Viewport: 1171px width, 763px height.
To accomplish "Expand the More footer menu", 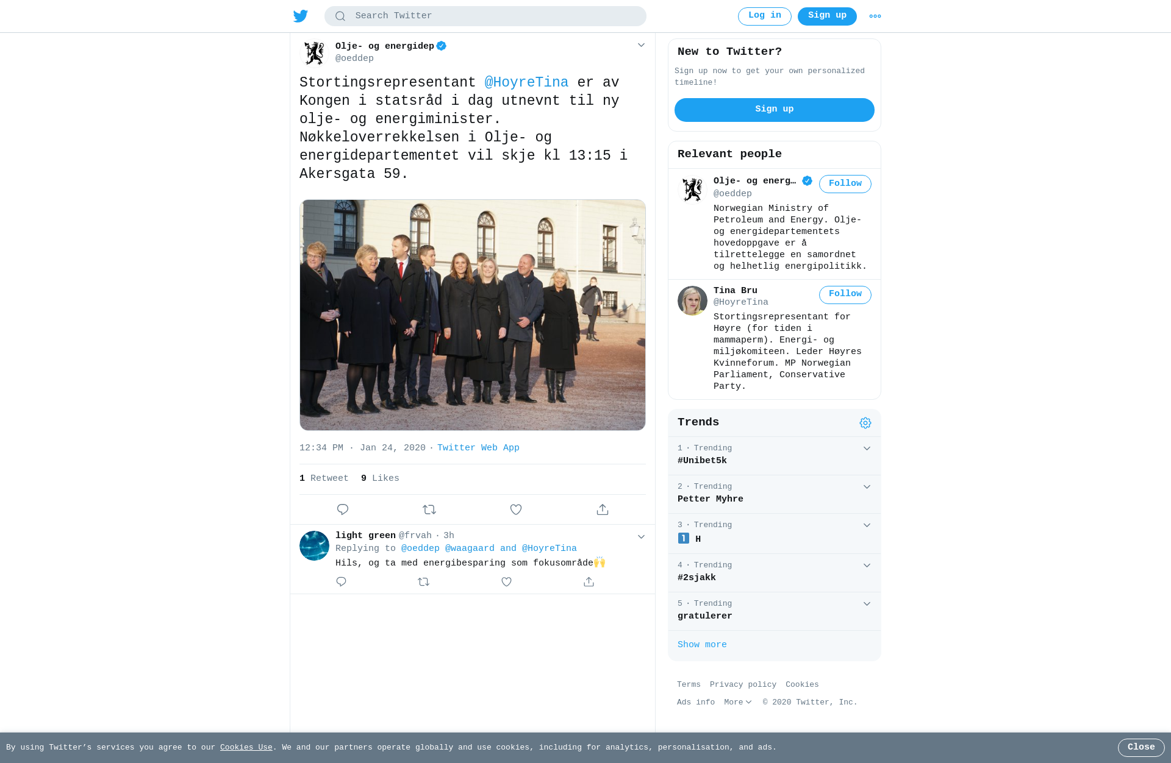I will coord(738,703).
